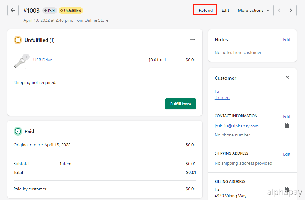
Task: Go to the previous order arrow
Action: (x=279, y=10)
